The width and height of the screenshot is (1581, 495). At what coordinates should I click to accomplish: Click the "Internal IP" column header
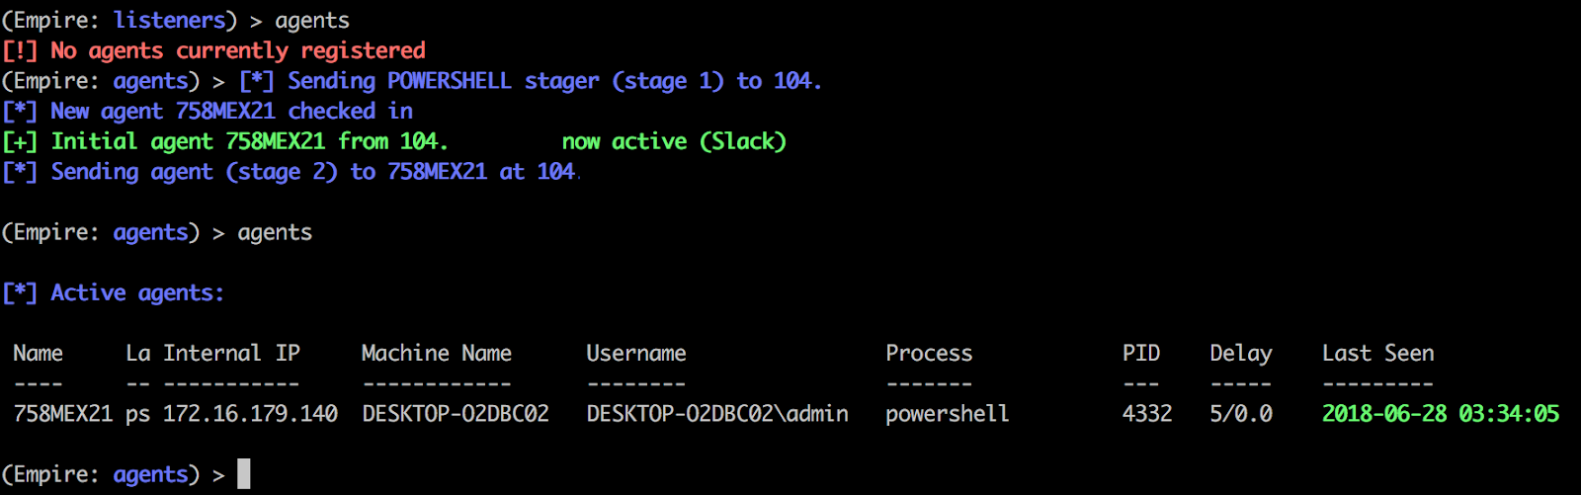coord(231,353)
